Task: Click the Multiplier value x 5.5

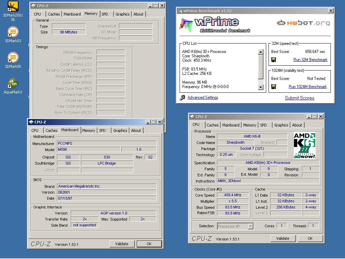Action: pyautogui.click(x=233, y=201)
